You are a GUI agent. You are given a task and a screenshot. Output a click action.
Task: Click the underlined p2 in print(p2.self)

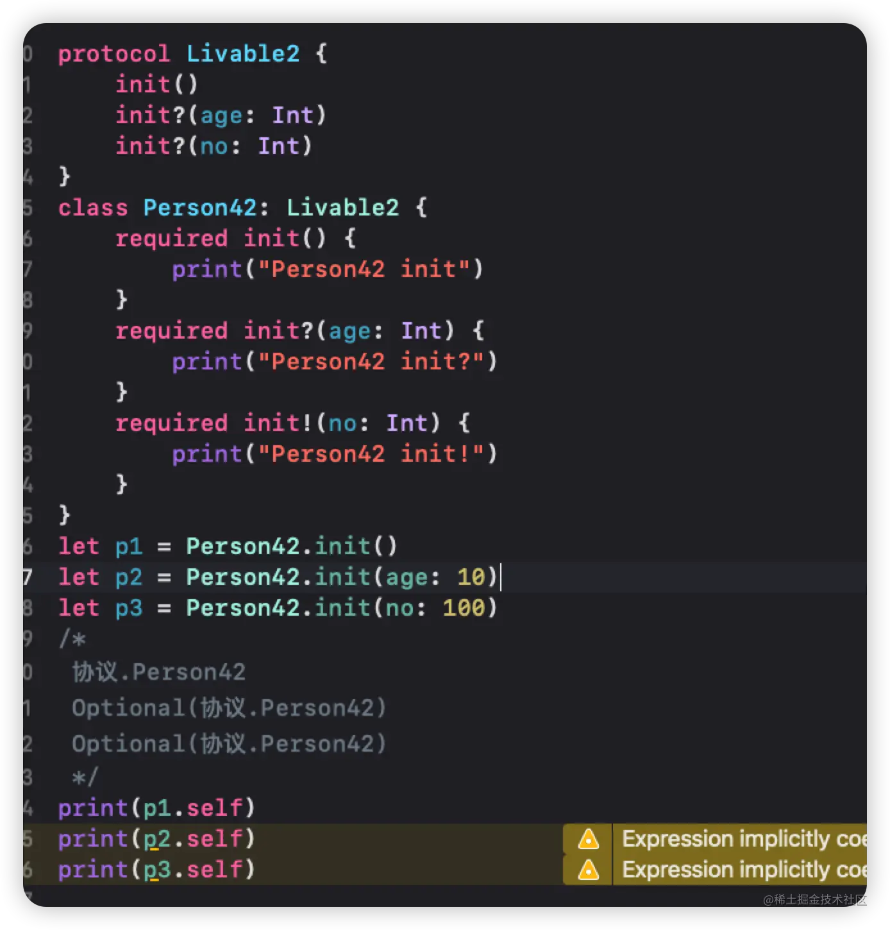pos(157,839)
